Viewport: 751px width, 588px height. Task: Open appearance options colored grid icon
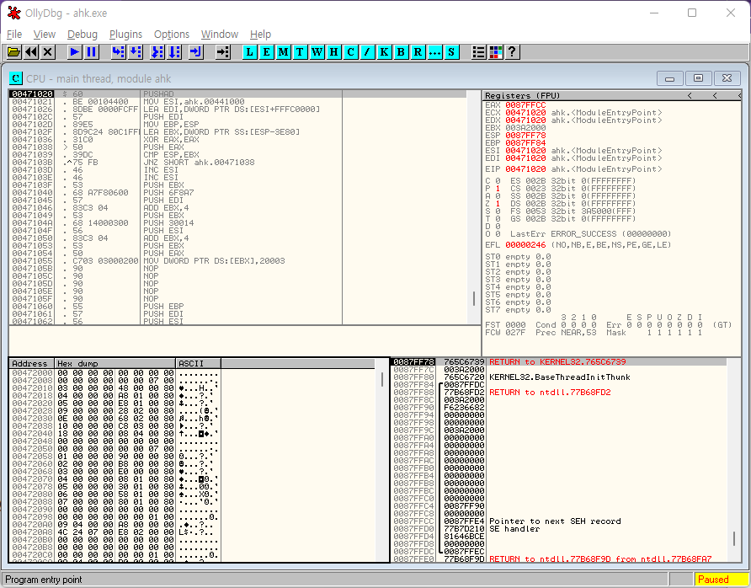[495, 51]
